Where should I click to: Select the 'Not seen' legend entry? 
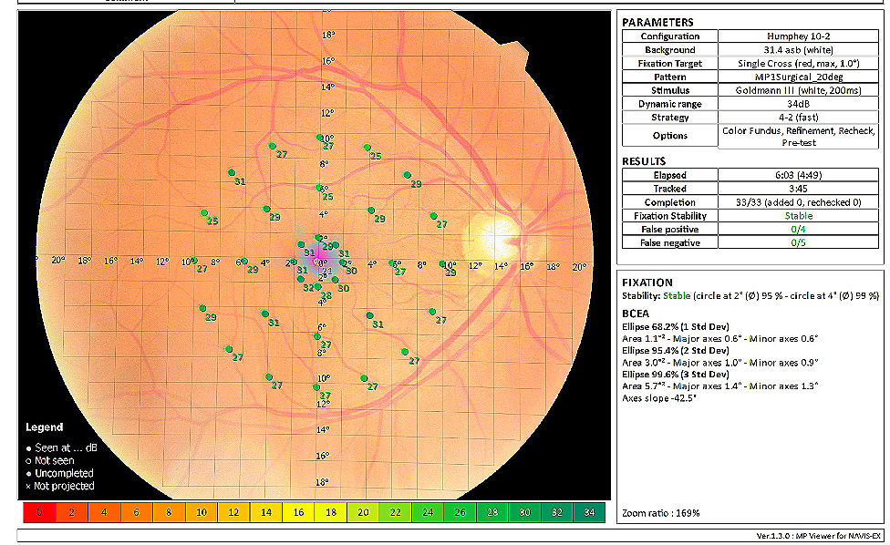pyautogui.click(x=50, y=460)
